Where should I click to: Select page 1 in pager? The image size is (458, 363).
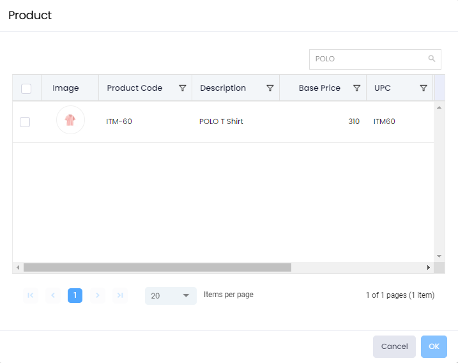(x=75, y=295)
